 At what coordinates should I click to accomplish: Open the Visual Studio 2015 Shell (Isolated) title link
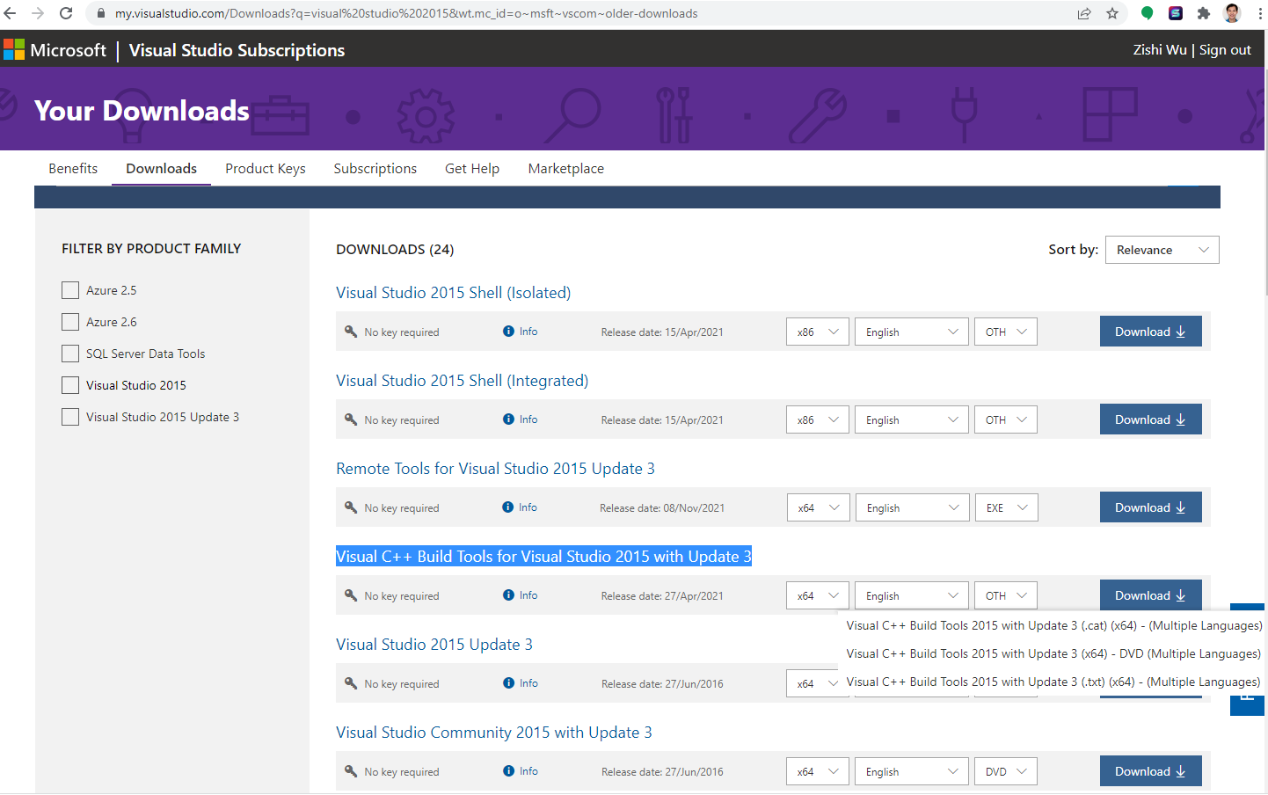pyautogui.click(x=453, y=293)
